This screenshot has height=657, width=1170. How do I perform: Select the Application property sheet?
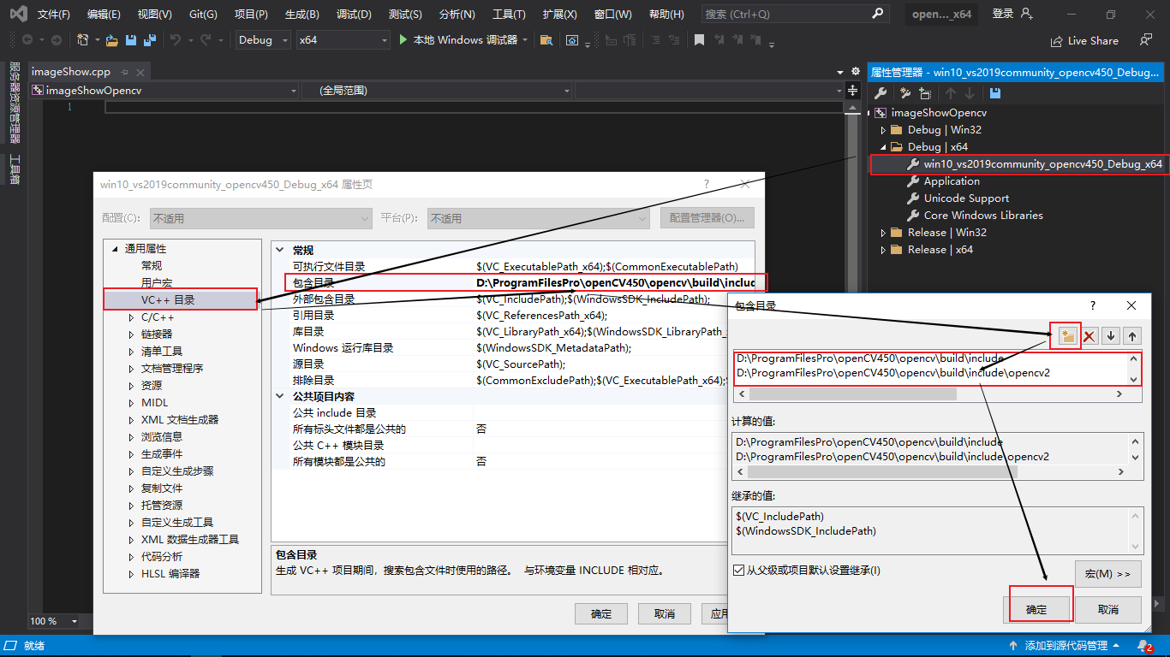pos(952,181)
